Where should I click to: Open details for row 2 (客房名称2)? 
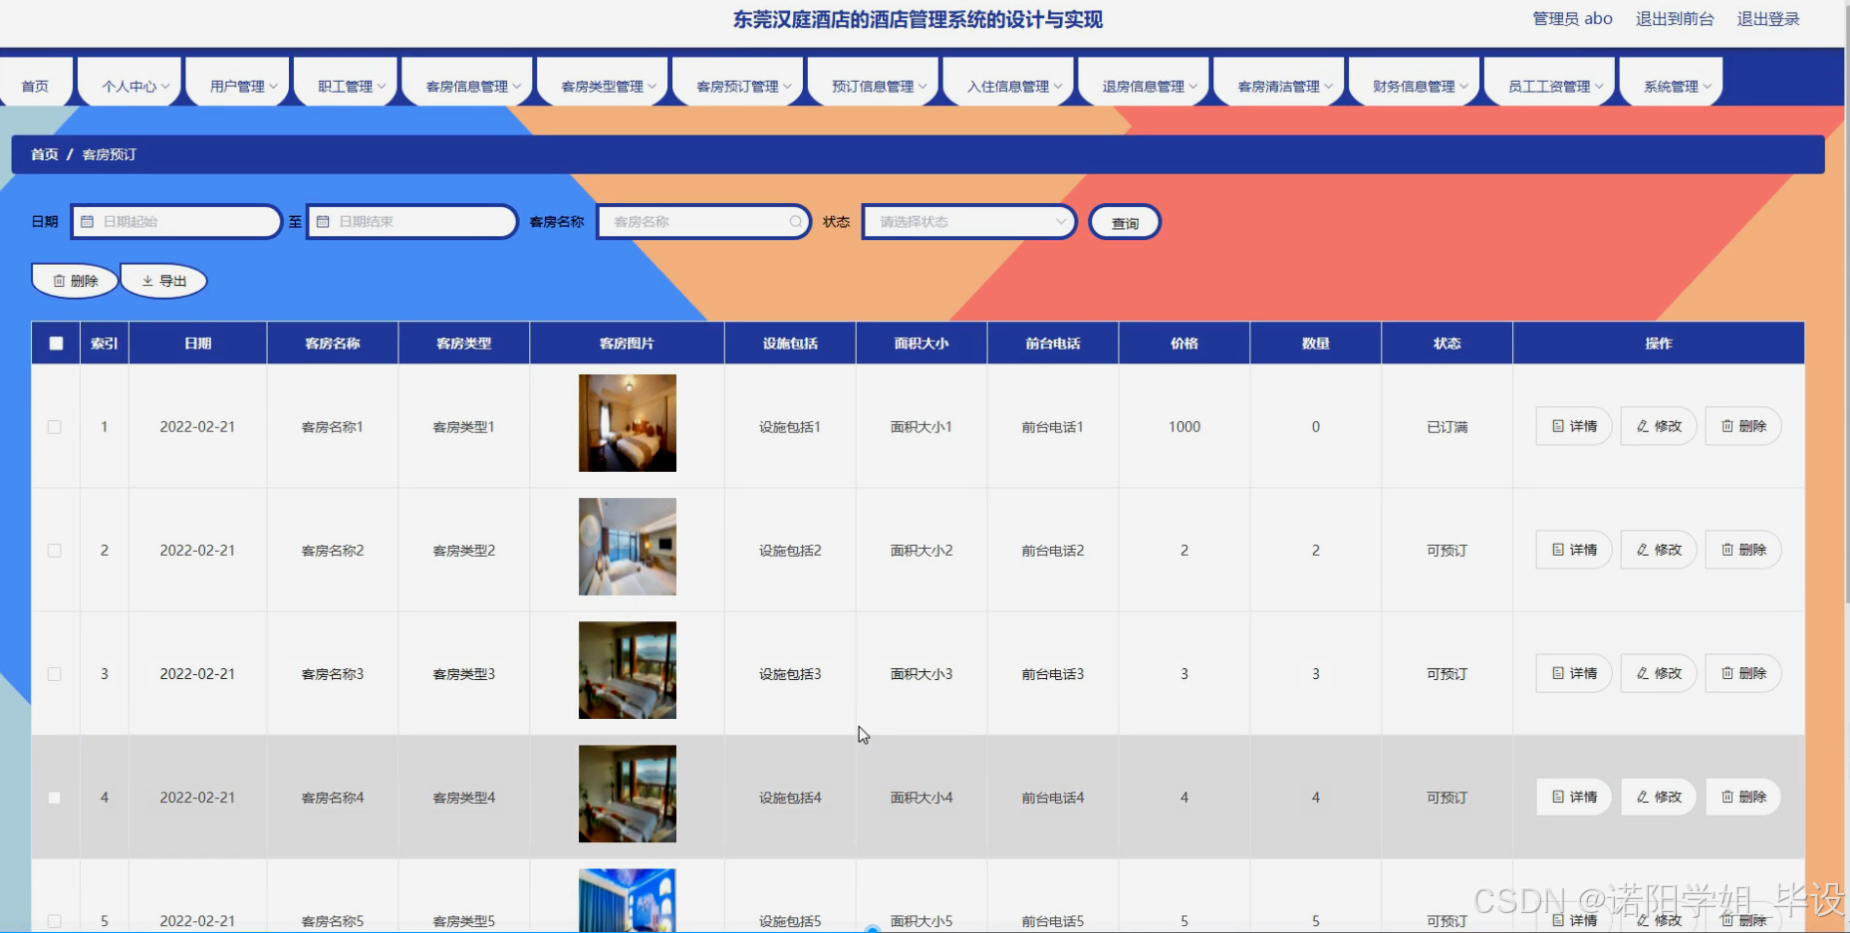point(1574,550)
